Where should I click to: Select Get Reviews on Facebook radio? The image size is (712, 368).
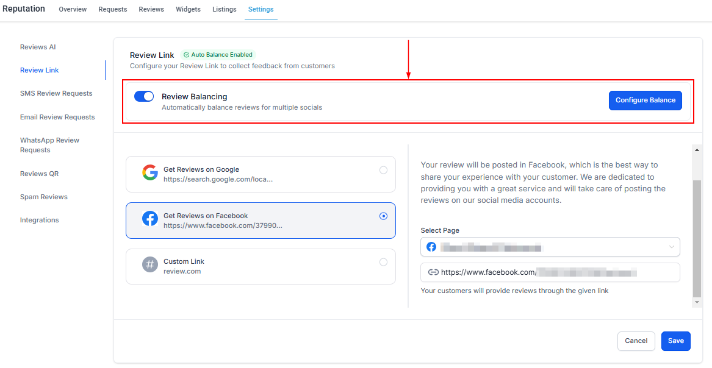(383, 216)
